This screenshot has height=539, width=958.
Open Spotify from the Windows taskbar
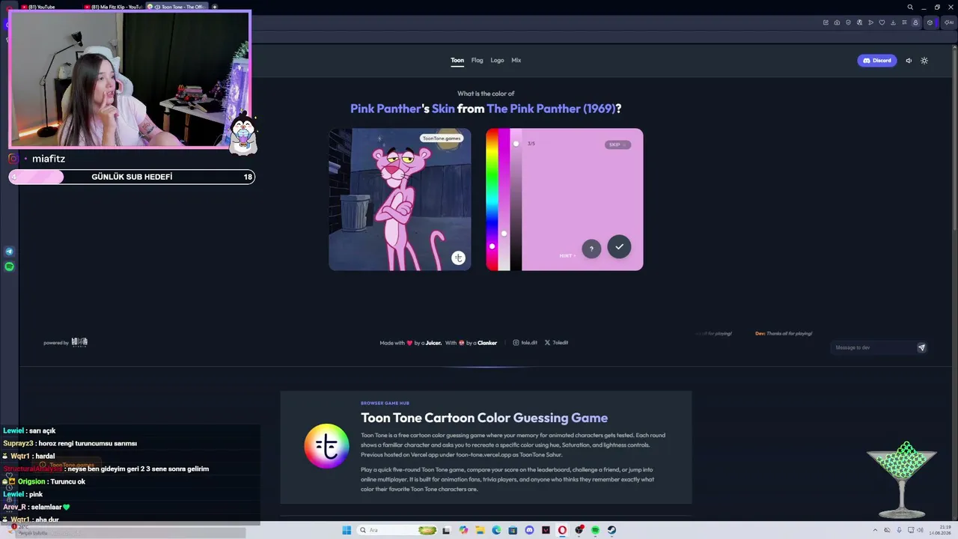[x=595, y=530]
